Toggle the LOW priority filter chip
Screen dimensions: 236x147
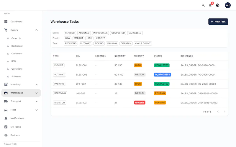point(68,38)
